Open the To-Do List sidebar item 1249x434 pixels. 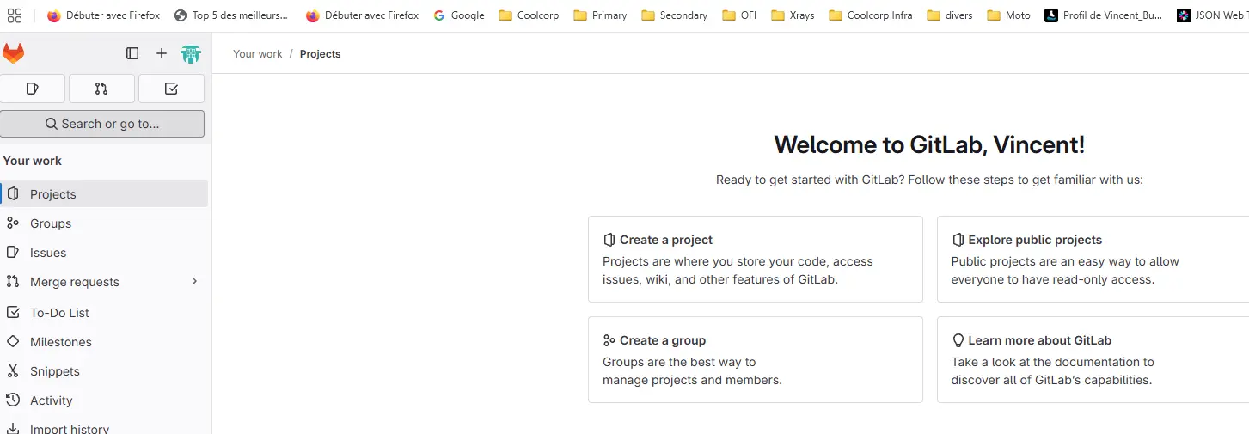[x=59, y=313]
